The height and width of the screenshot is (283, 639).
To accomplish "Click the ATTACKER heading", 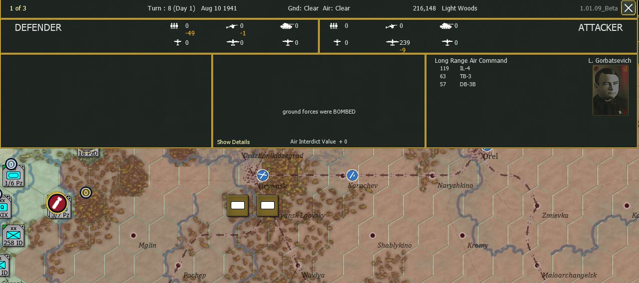I will point(600,28).
